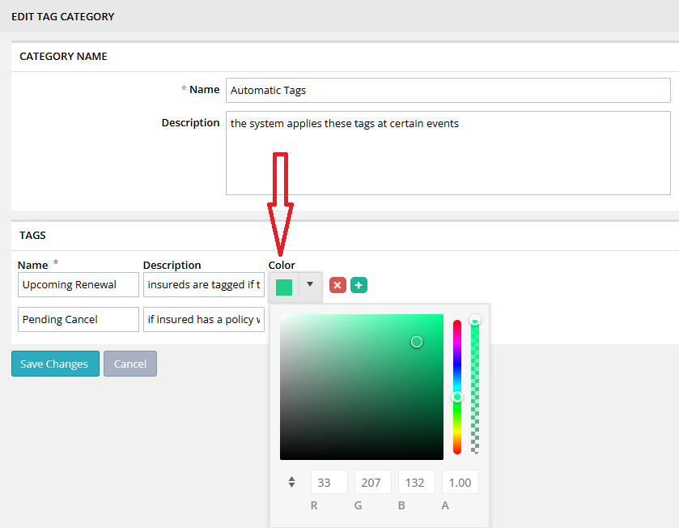Edit the 'Upcoming Renewal' tag name field

pos(79,284)
